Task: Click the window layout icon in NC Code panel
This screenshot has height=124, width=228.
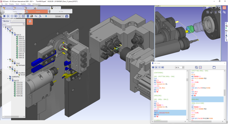Action: [x=214, y=67]
